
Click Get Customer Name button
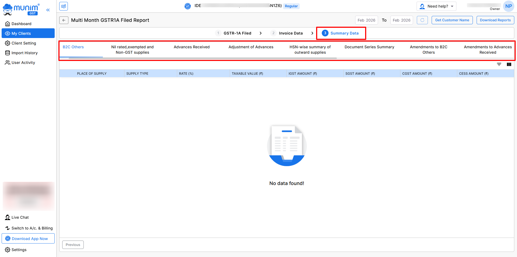pyautogui.click(x=452, y=20)
